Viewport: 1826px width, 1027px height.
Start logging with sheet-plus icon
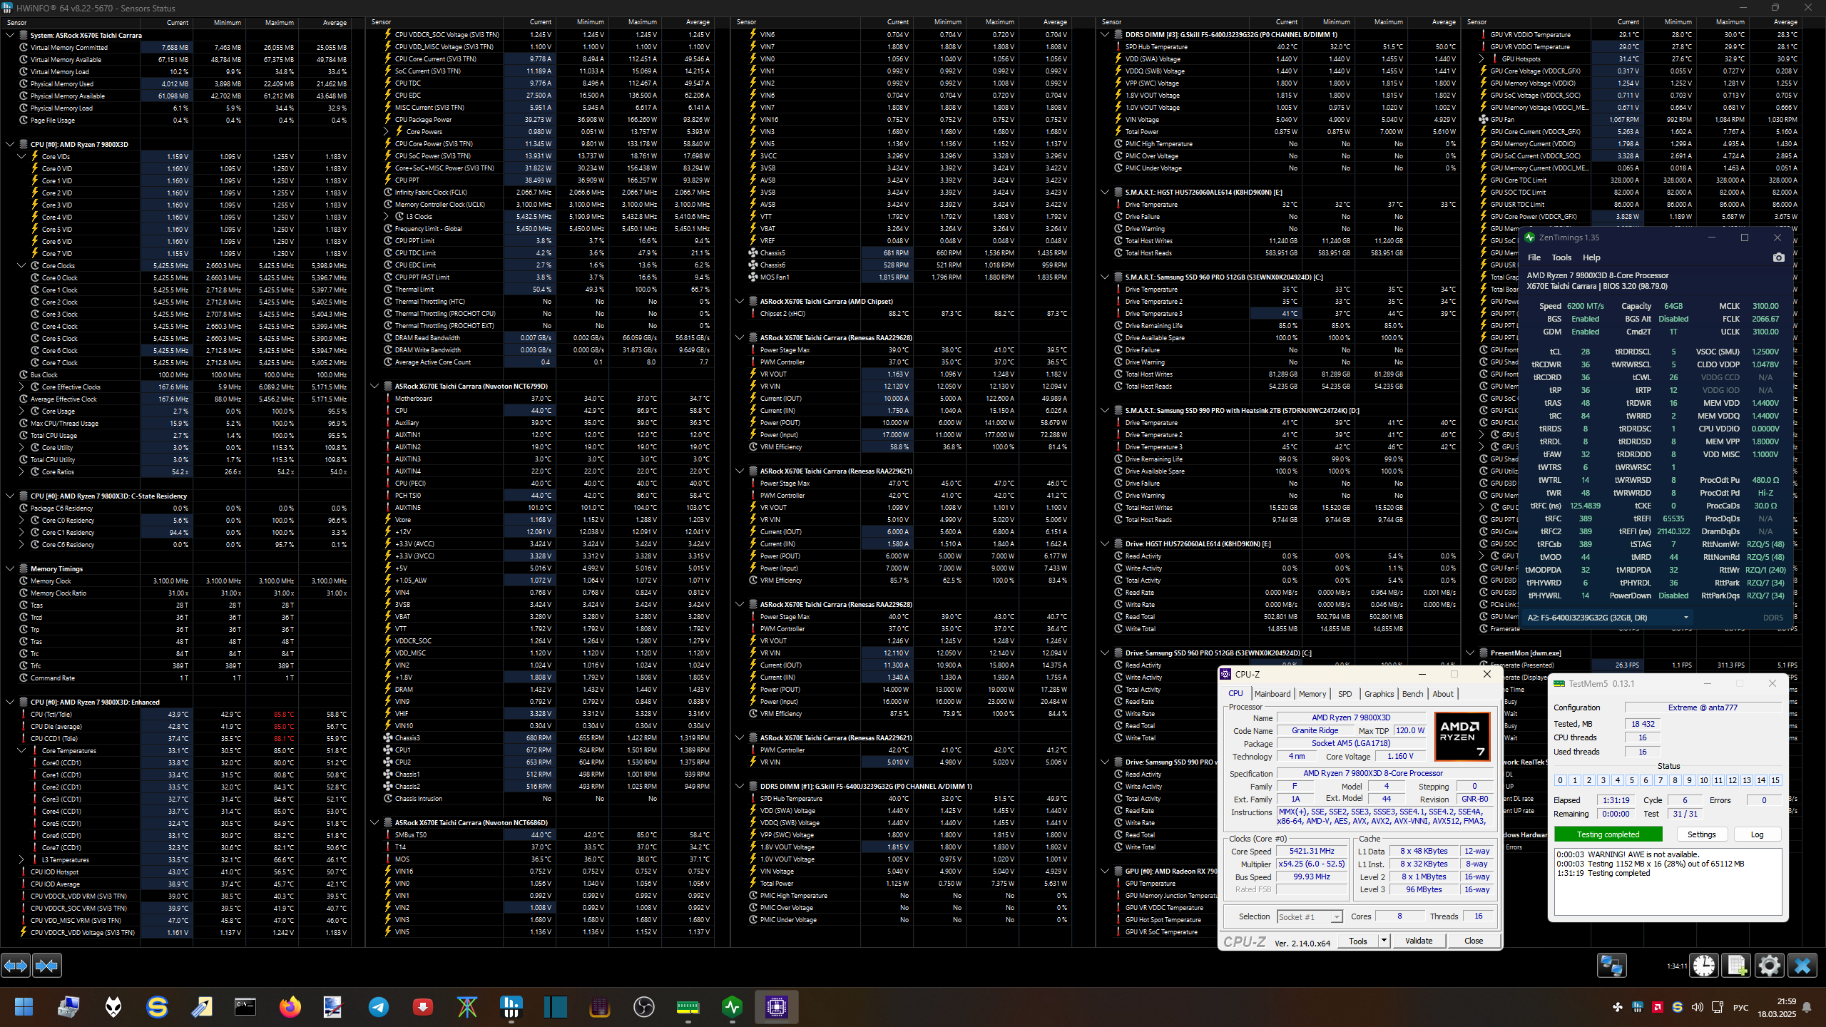1737,966
